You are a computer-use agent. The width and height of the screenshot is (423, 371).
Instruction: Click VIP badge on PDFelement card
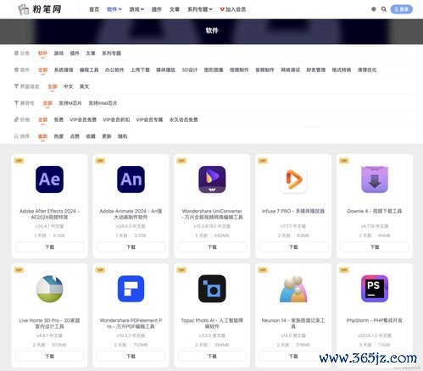coord(100,270)
